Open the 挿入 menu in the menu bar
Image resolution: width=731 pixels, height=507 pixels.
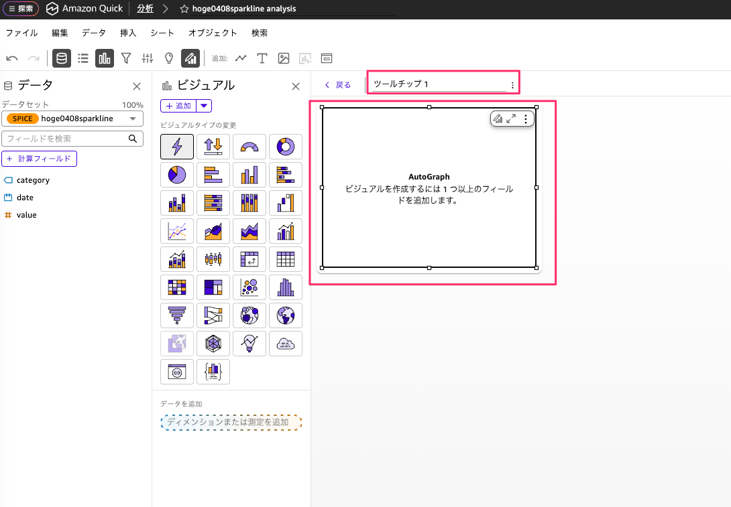coord(128,32)
